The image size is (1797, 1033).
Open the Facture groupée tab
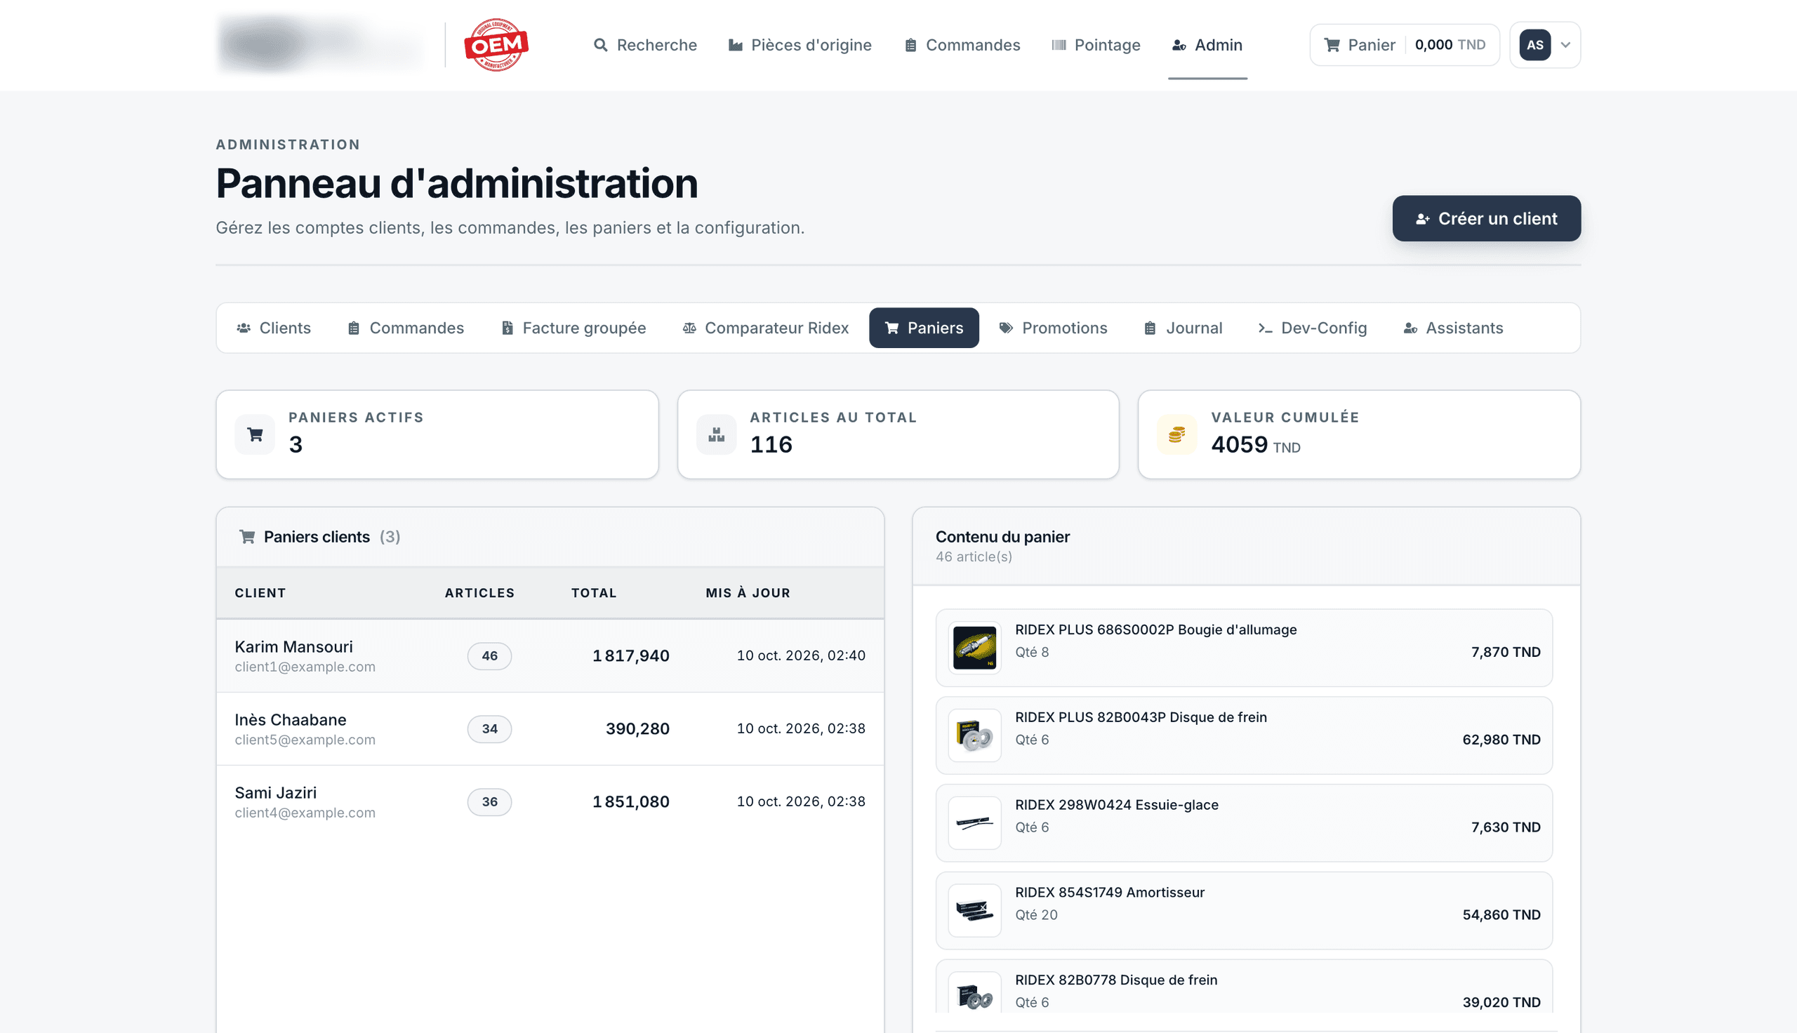(x=574, y=328)
